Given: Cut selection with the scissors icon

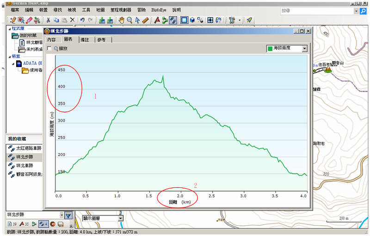Looking at the screenshot, I should [48, 20].
